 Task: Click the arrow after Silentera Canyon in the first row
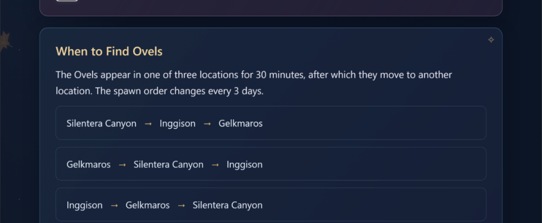148,124
